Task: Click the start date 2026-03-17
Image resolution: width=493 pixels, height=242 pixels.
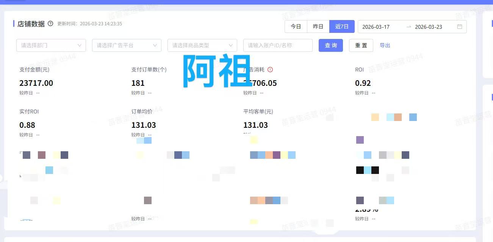Action: (x=376, y=27)
